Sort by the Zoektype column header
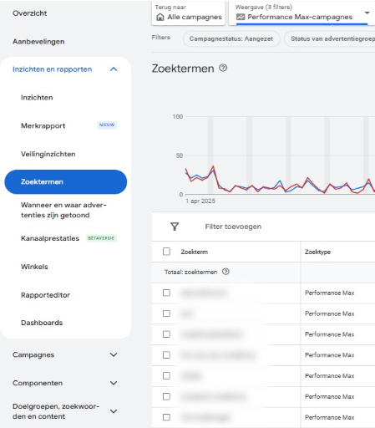Viewport: 375px width, 428px height. pyautogui.click(x=317, y=252)
